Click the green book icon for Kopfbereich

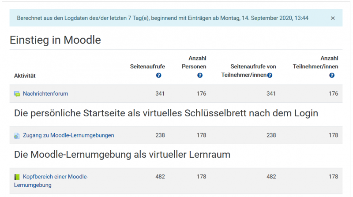coord(17,177)
